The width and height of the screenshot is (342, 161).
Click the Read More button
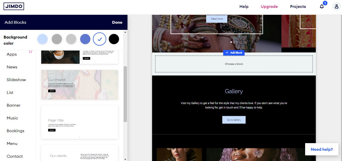click(217, 19)
